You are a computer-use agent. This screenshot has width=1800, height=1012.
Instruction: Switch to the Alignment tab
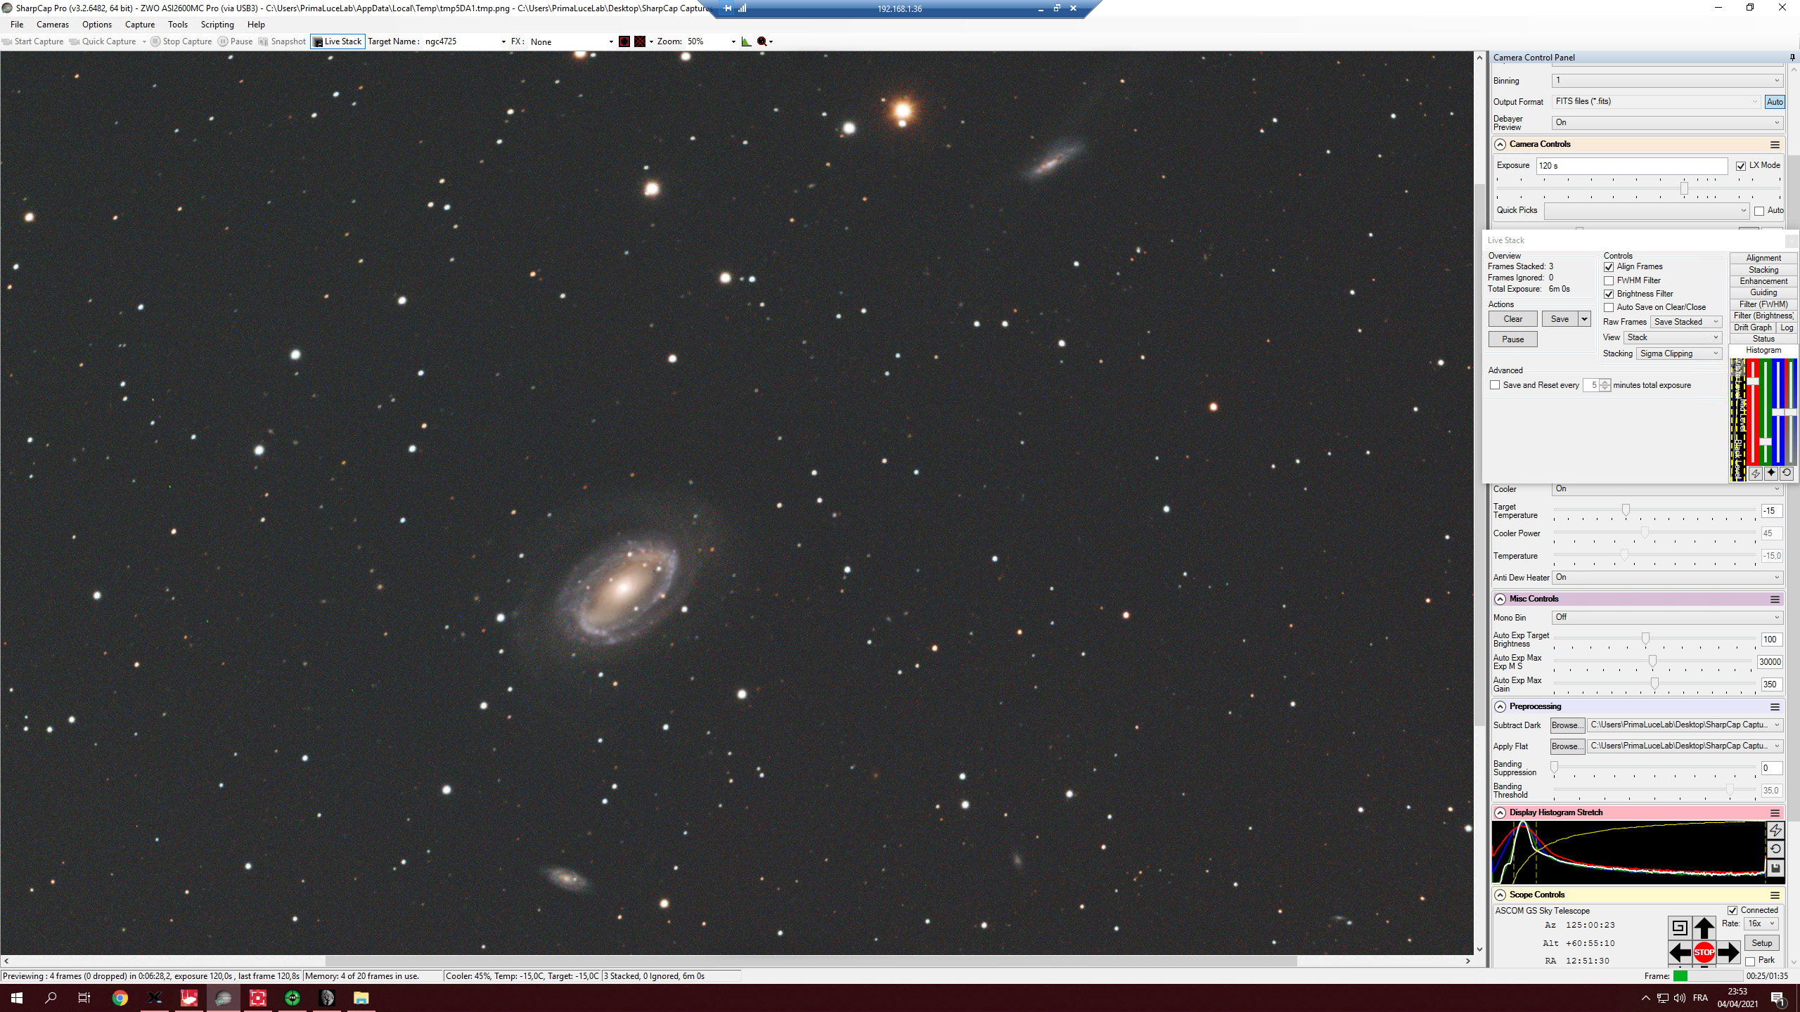pos(1763,259)
